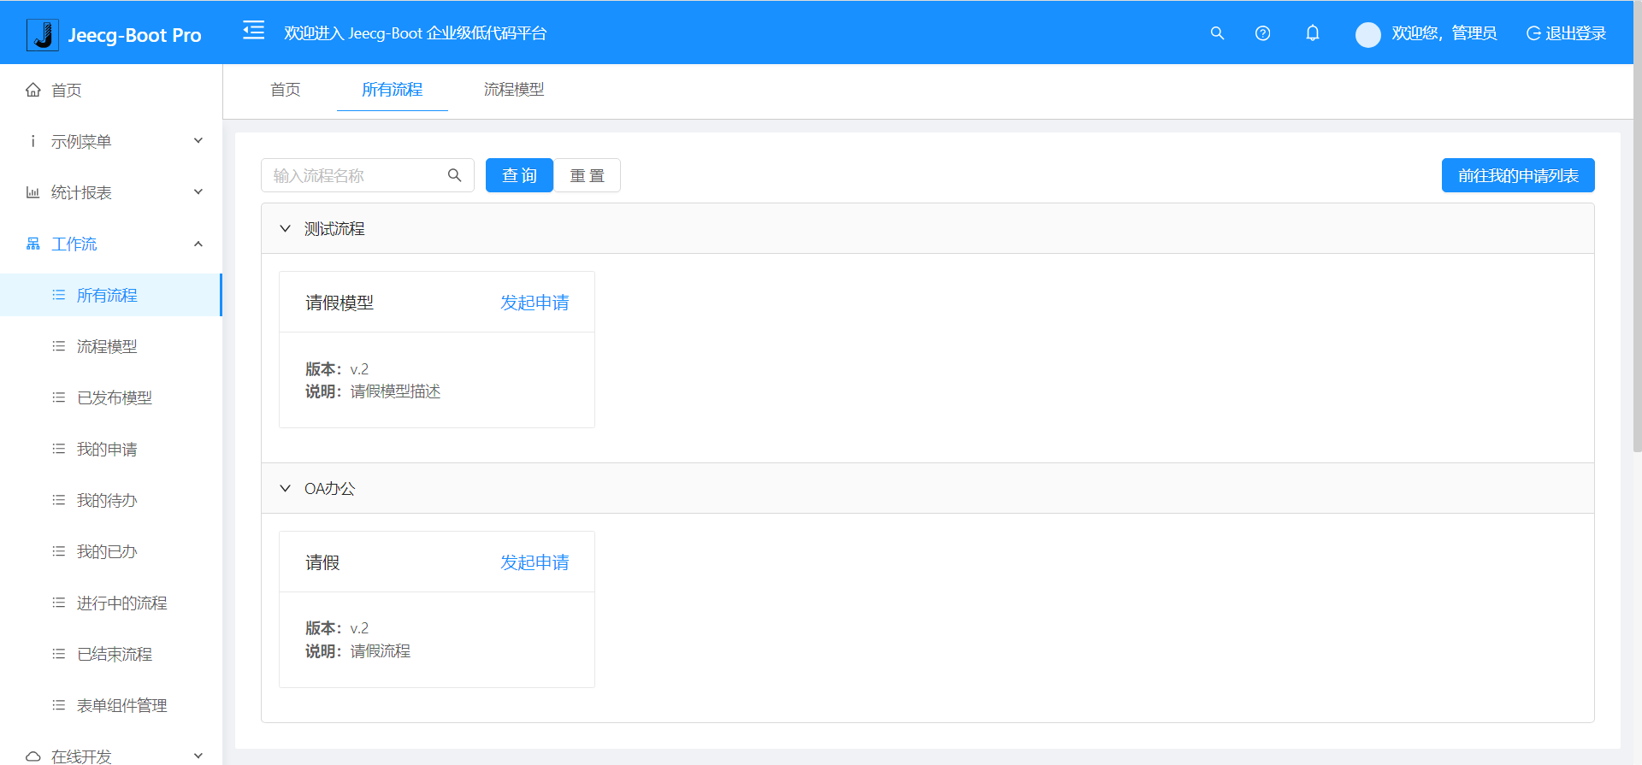Expand the 在线开发 sidebar menu
The width and height of the screenshot is (1642, 765).
(x=111, y=756)
